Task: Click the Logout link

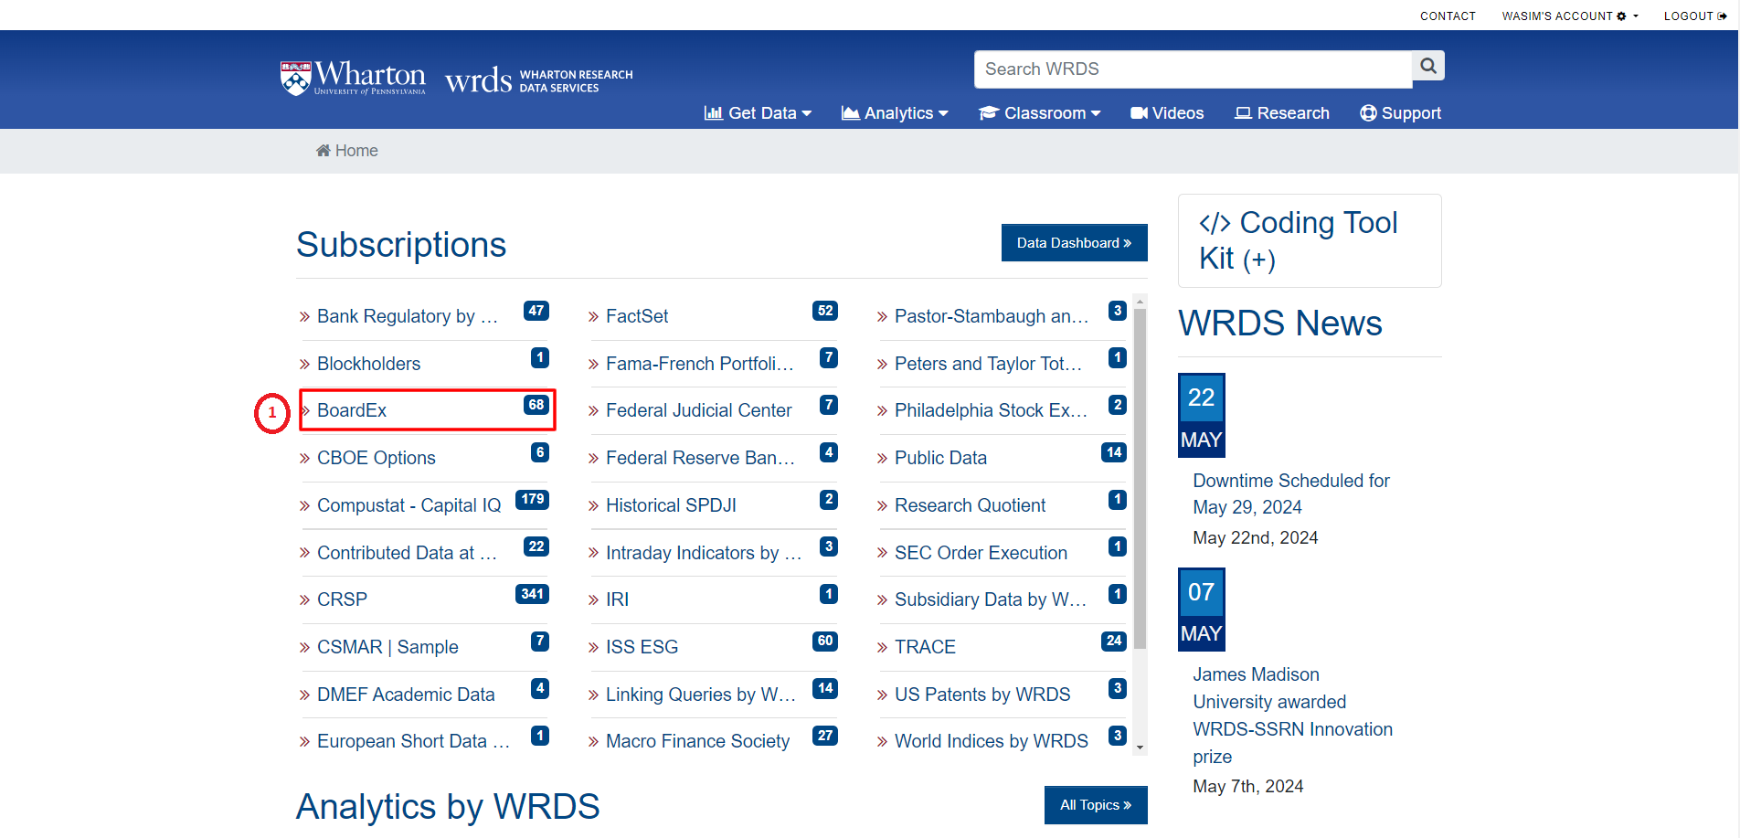Action: click(1695, 16)
